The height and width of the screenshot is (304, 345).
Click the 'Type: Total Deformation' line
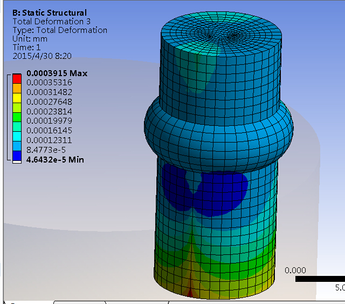[60, 30]
